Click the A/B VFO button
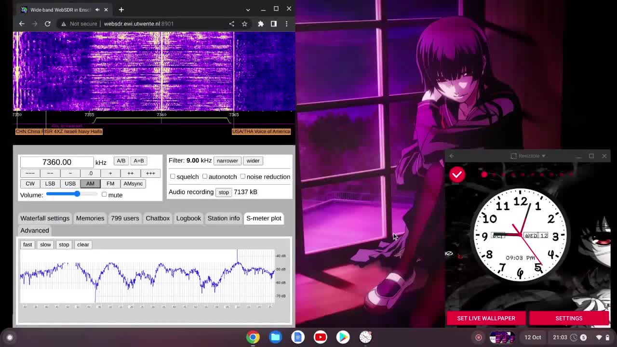This screenshot has height=347, width=617. 121,161
